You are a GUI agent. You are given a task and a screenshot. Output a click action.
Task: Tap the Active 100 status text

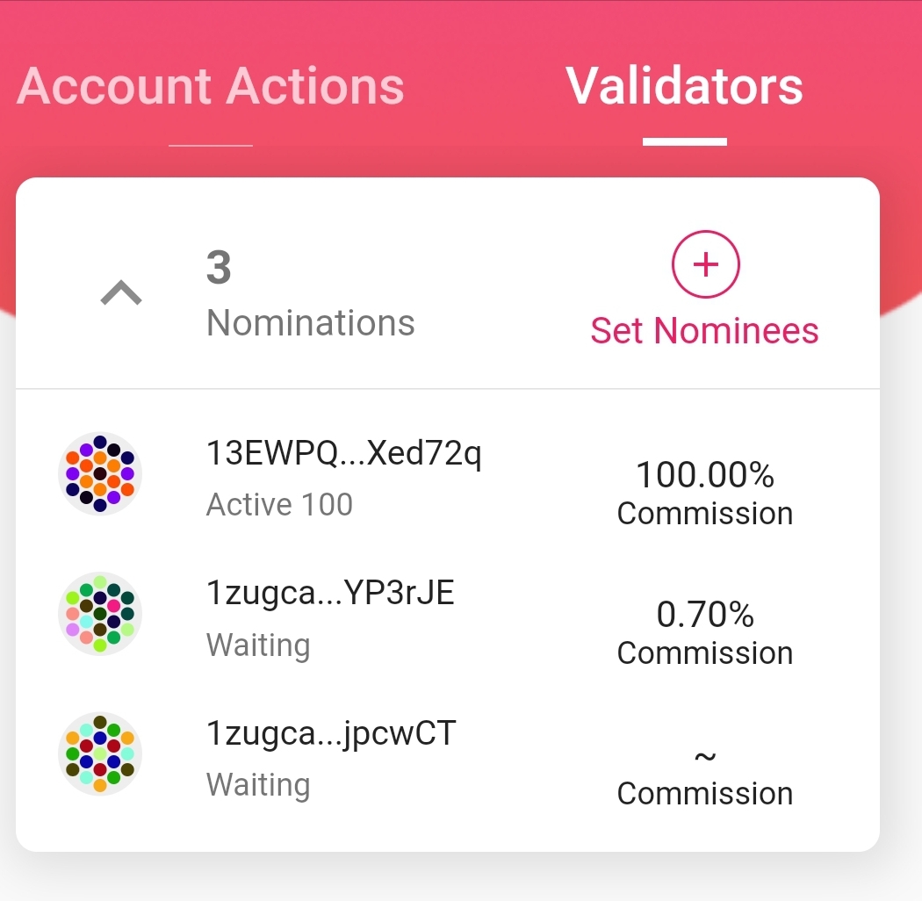tap(279, 505)
